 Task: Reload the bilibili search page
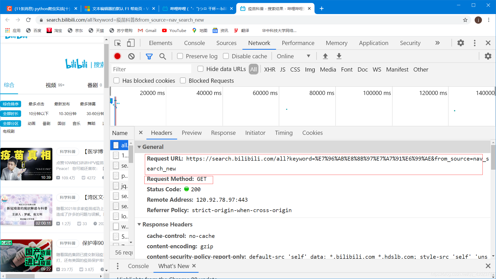28,20
